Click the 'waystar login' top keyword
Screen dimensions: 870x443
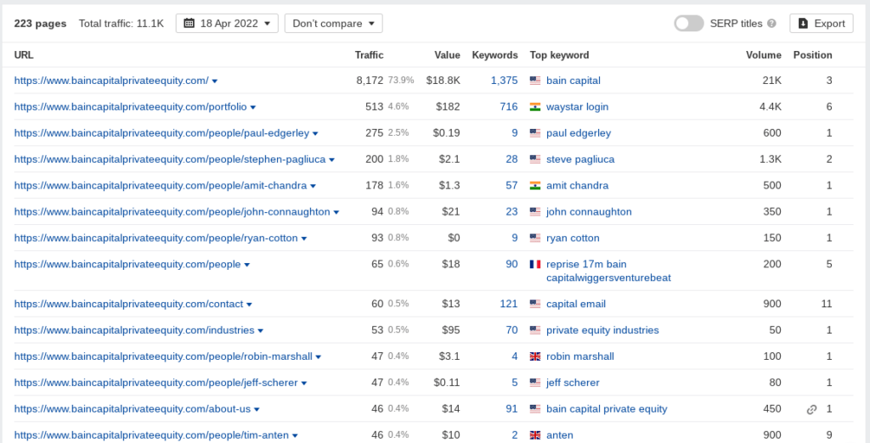point(577,106)
